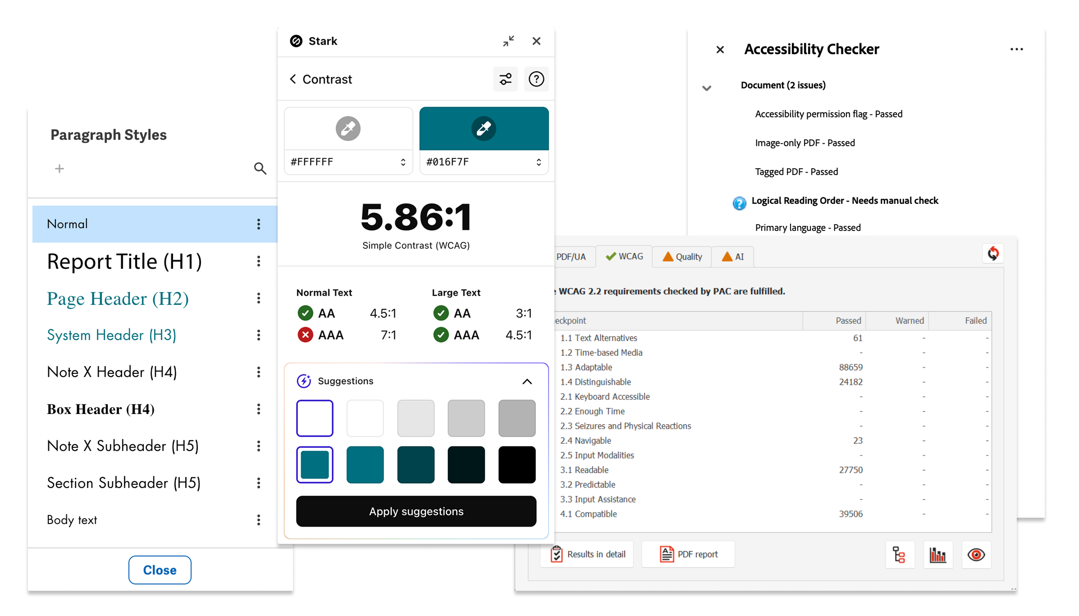
Task: Select selected teal suggestion swatch
Action: (315, 464)
